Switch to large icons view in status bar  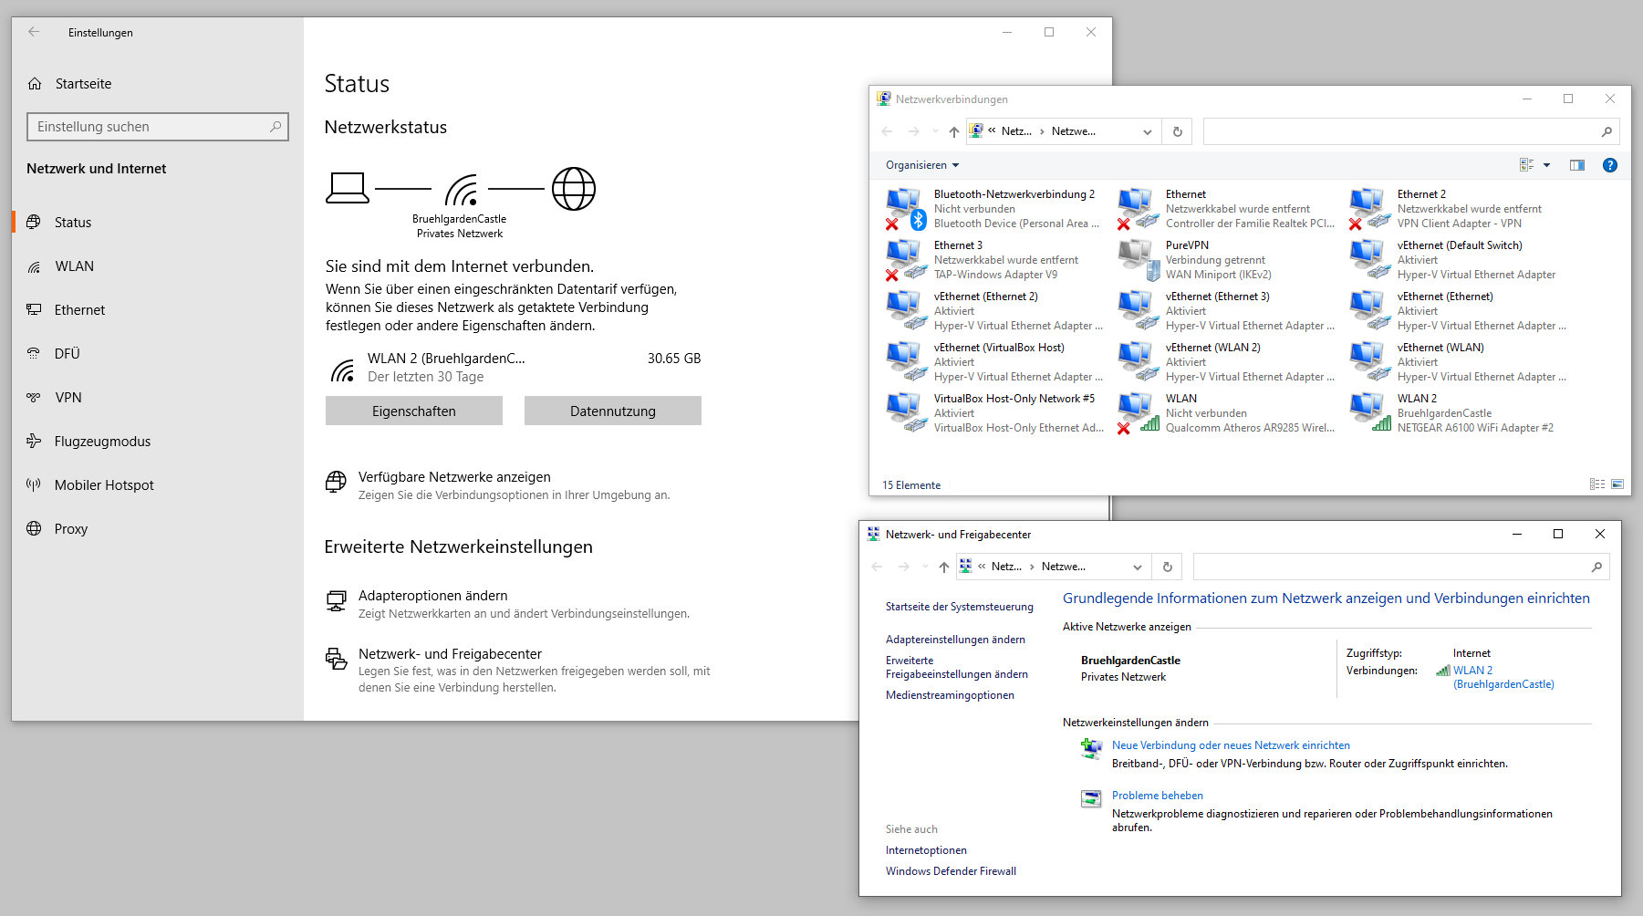click(1617, 484)
